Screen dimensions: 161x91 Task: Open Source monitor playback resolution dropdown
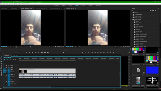[x=51, y=47]
